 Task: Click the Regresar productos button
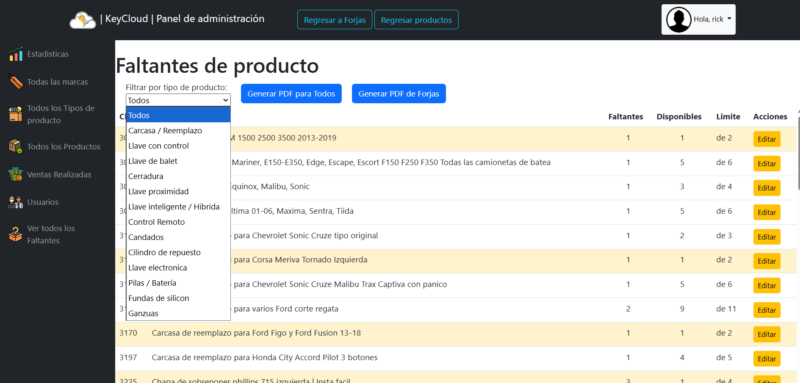tap(416, 20)
